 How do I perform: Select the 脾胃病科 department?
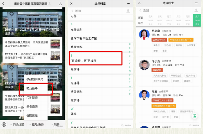100,47
